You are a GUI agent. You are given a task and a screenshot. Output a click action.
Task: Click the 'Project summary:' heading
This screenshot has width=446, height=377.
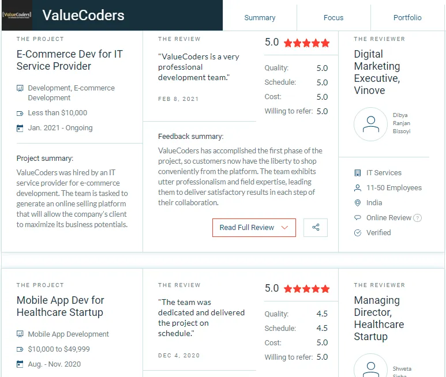pos(44,159)
